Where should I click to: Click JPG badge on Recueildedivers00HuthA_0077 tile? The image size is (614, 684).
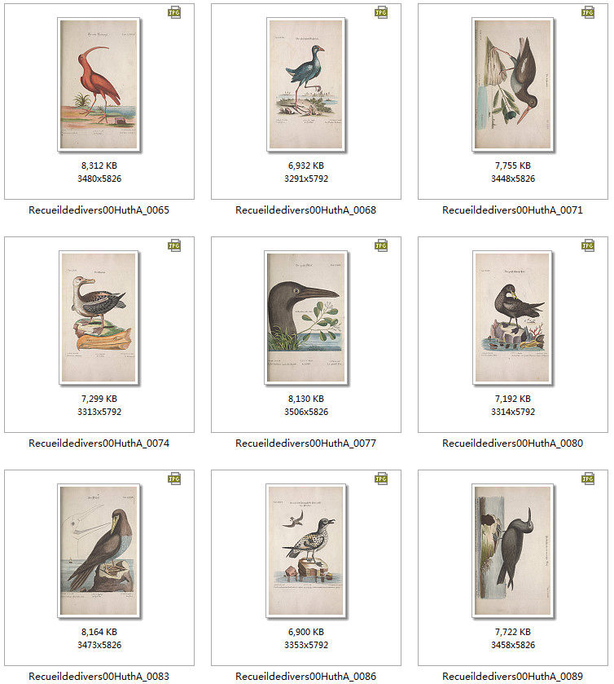click(381, 245)
